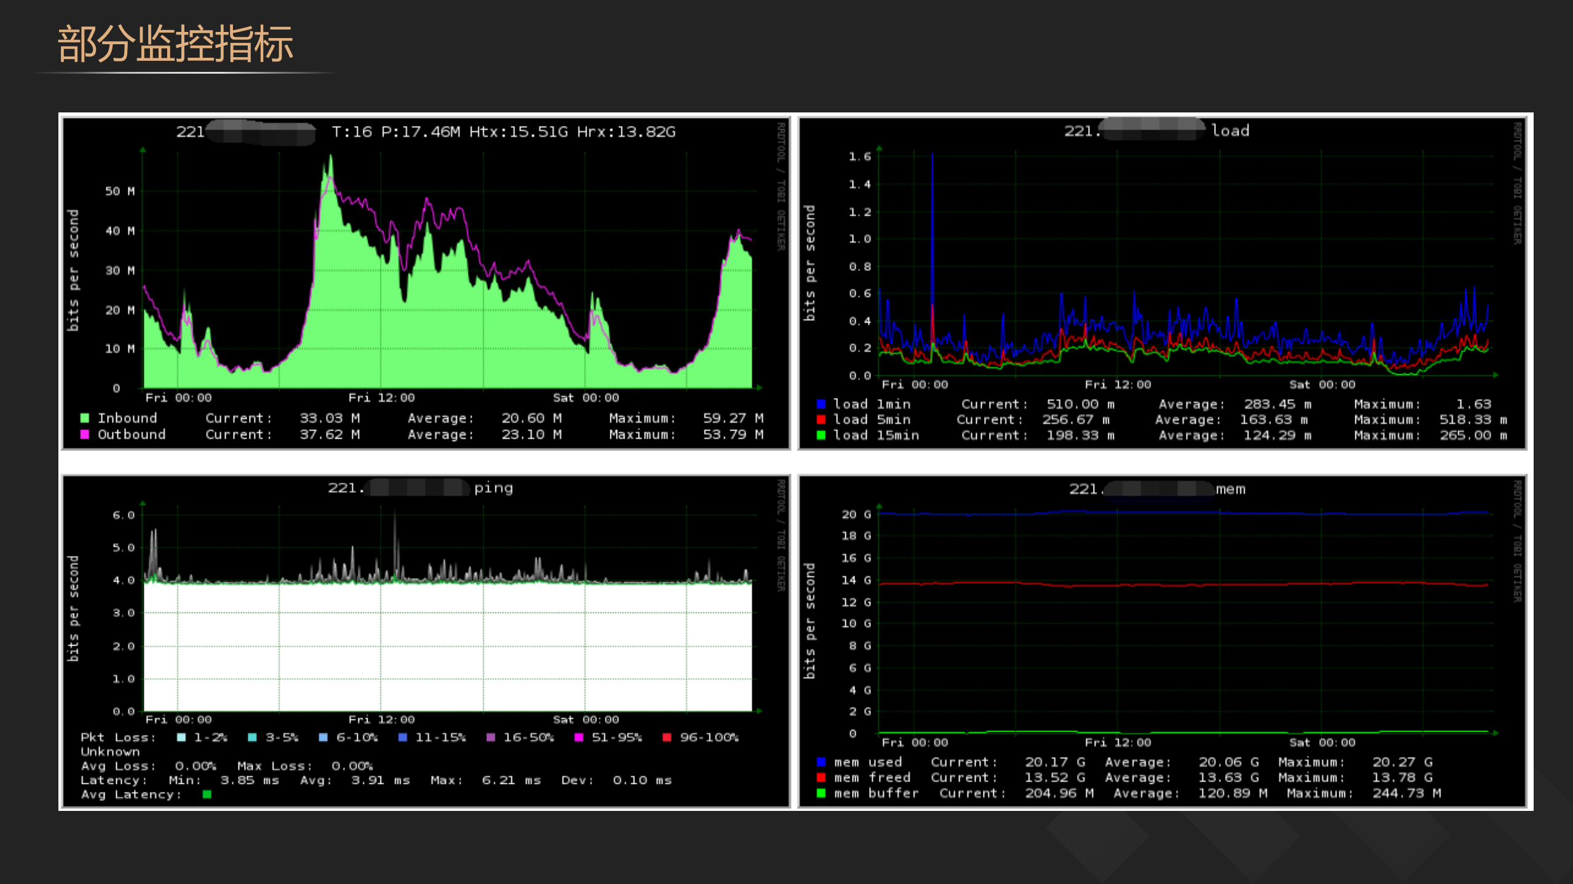Click the red mem freed legend square

821,778
